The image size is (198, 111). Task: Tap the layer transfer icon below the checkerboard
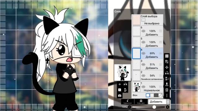click(x=167, y=62)
